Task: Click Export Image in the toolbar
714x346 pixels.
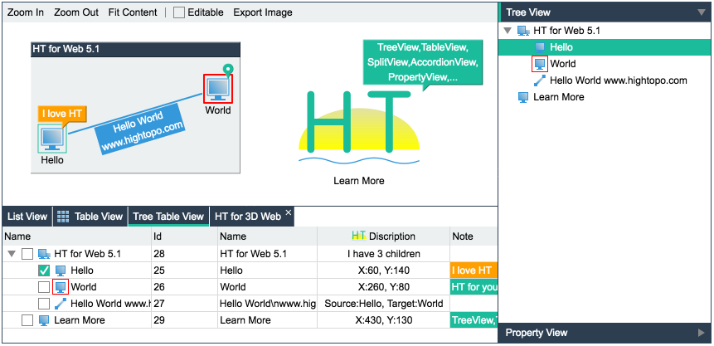Action: coord(263,12)
